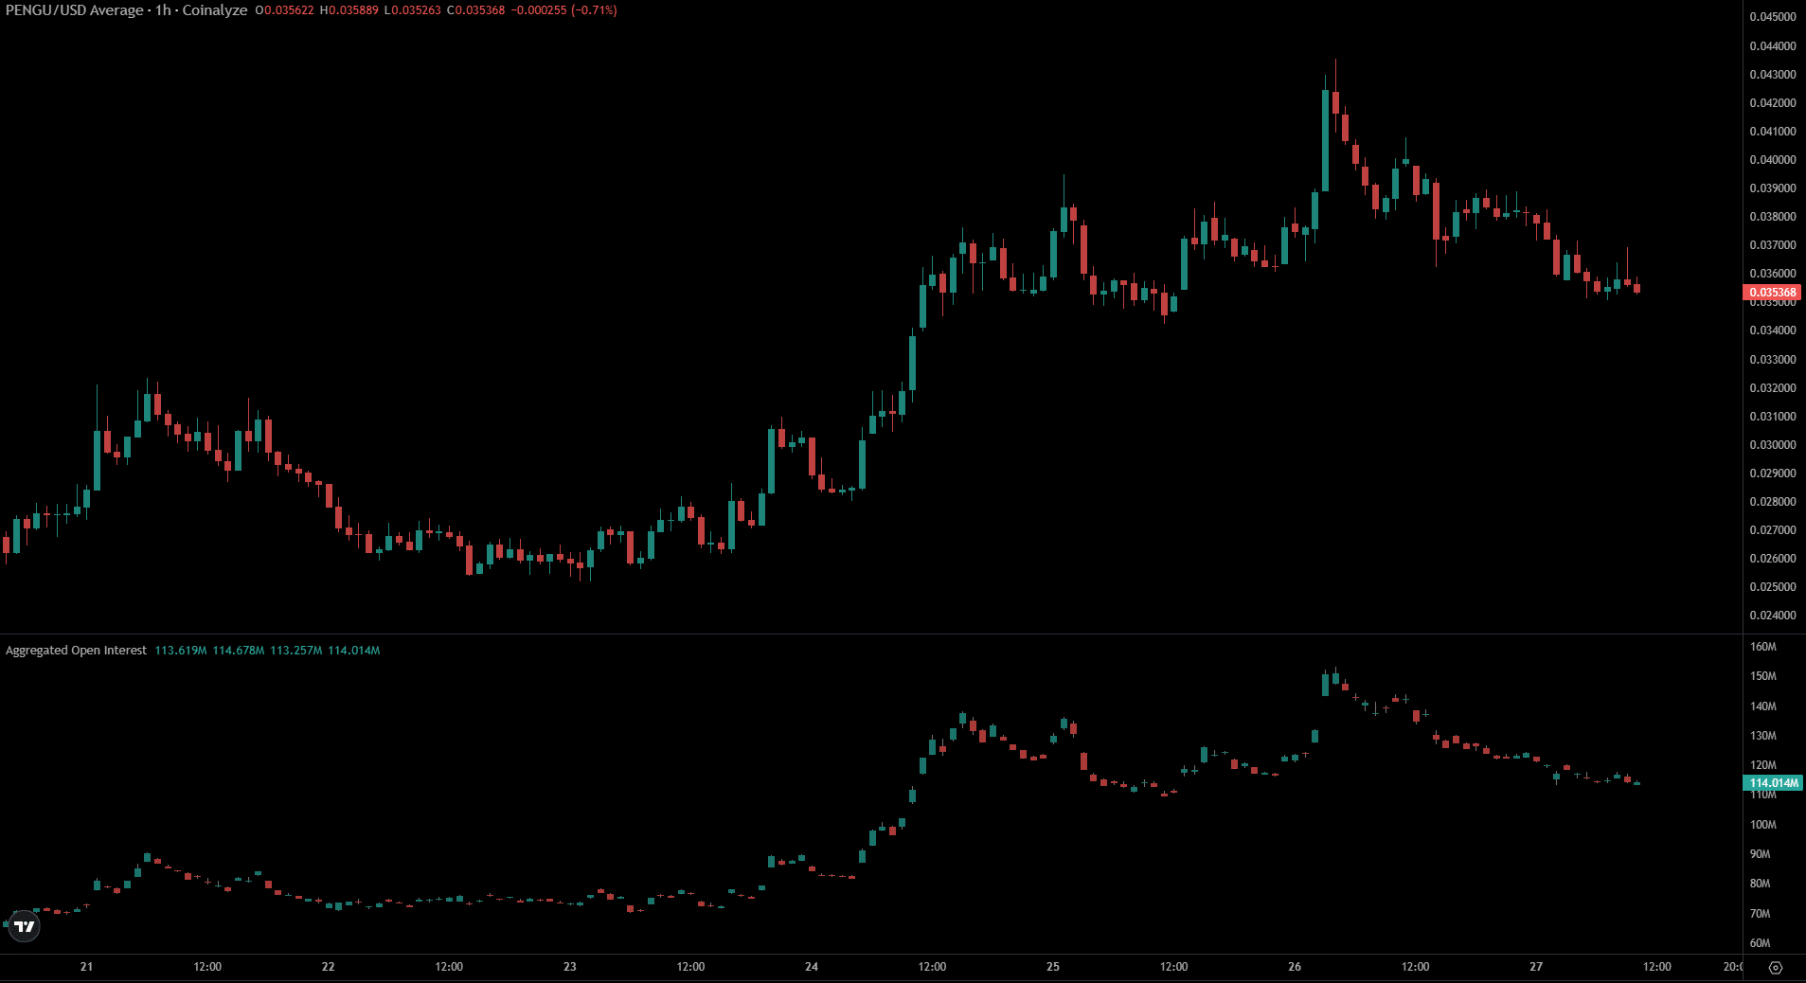The width and height of the screenshot is (1806, 983).
Task: Click the TradingView logo badge
Action: point(24,926)
